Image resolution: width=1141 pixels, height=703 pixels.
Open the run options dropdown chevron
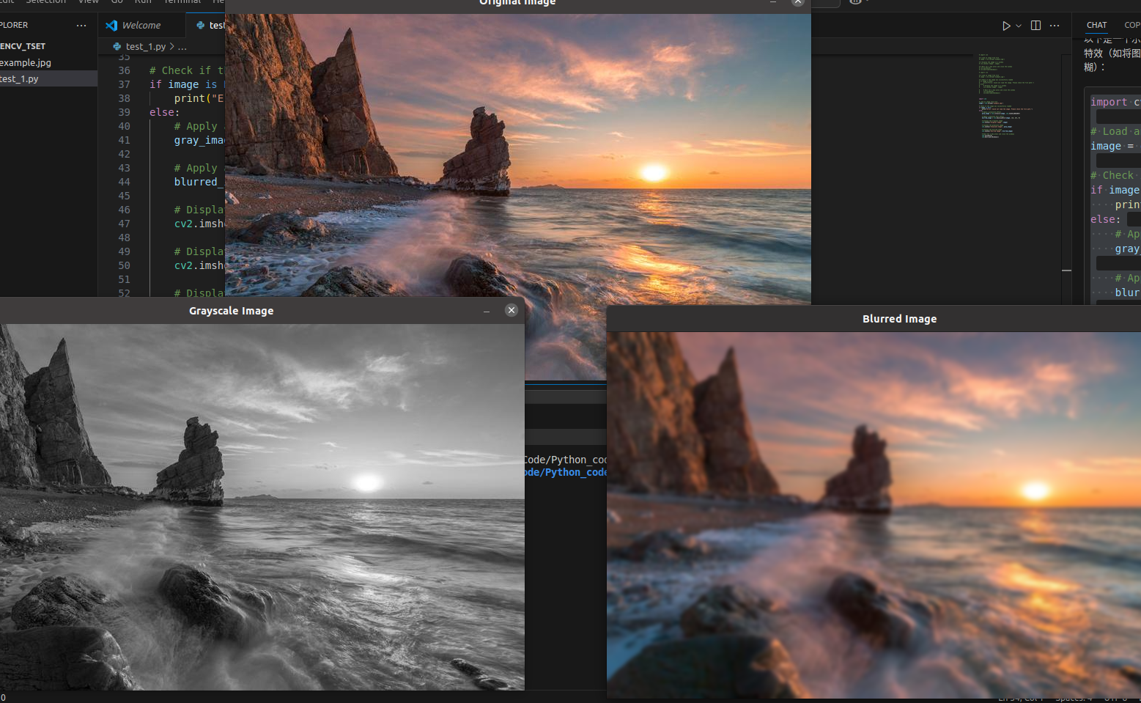(x=1018, y=25)
